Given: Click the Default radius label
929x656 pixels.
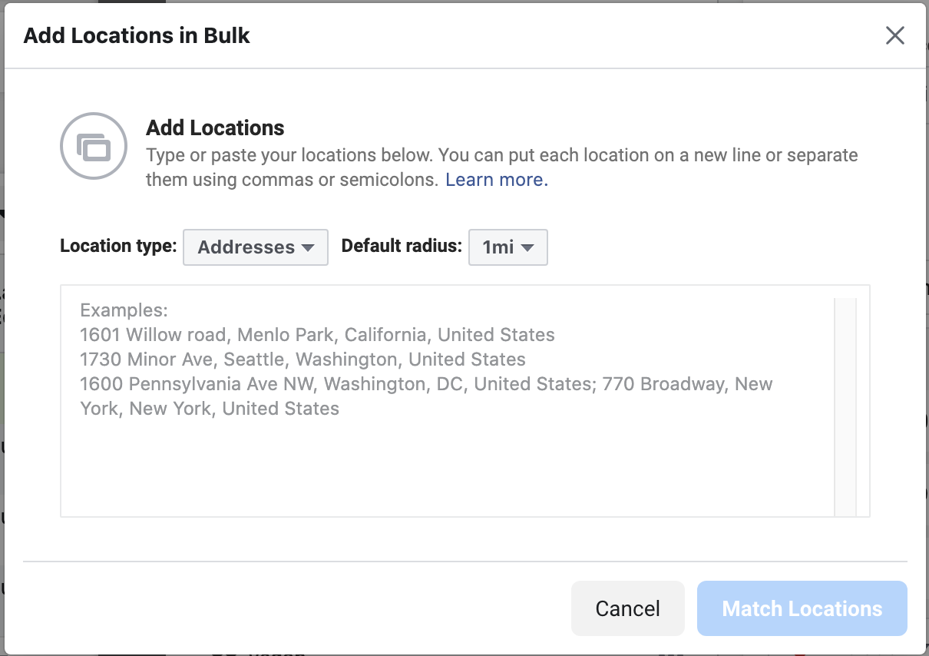Looking at the screenshot, I should click(402, 246).
